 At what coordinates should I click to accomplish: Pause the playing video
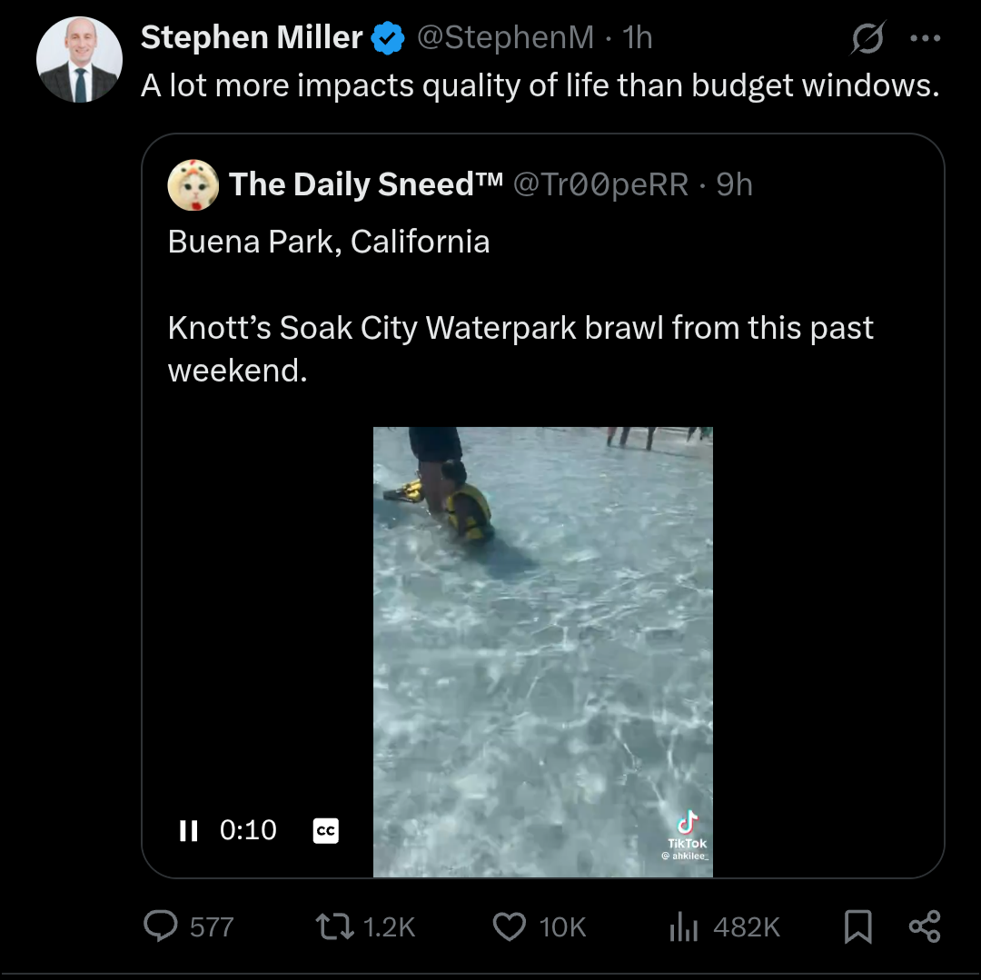188,830
